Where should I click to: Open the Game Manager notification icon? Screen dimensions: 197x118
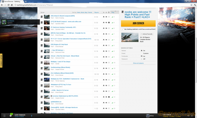click(11, 115)
